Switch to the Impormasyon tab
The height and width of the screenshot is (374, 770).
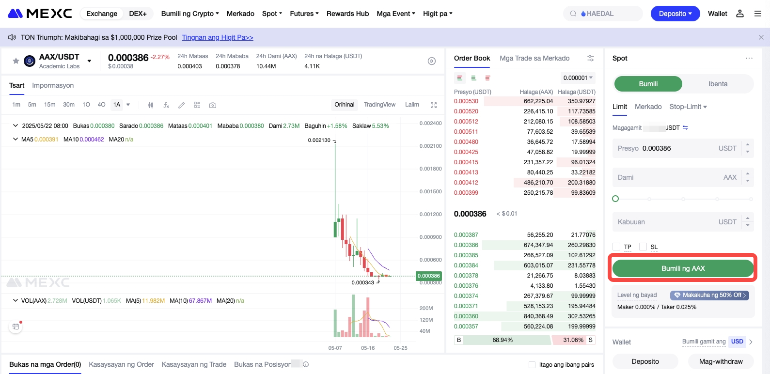53,85
